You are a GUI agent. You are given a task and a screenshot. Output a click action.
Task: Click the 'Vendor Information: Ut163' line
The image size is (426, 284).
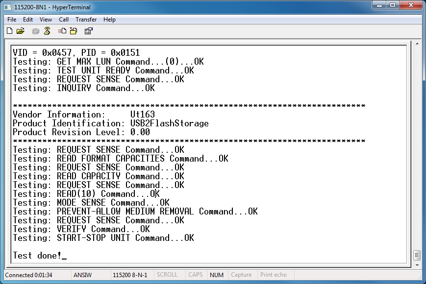pyautogui.click(x=84, y=115)
